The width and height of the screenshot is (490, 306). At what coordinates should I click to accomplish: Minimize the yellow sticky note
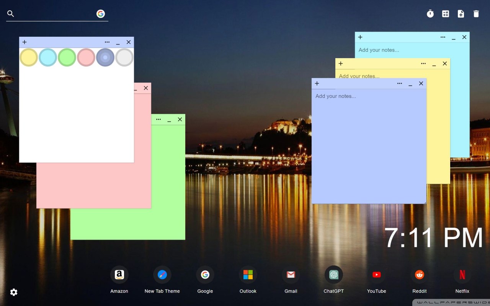pos(434,64)
